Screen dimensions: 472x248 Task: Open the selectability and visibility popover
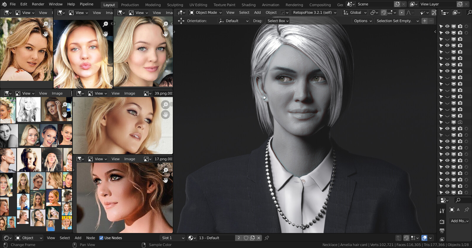tap(424, 13)
